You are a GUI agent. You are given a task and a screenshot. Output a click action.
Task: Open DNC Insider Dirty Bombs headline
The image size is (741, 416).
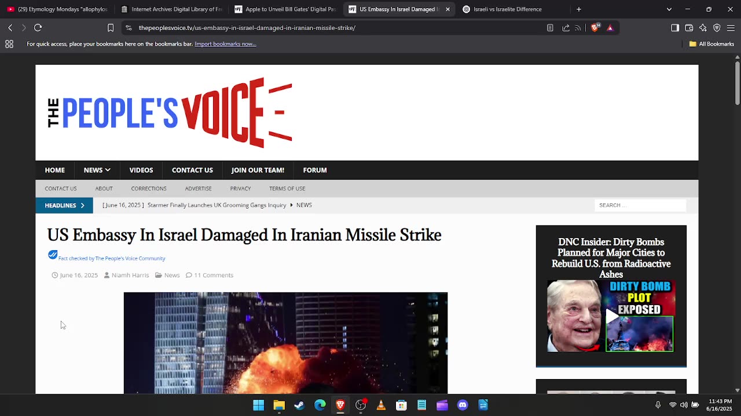pos(611,258)
